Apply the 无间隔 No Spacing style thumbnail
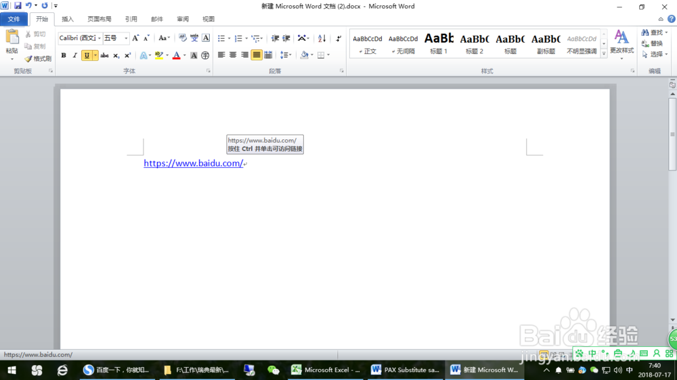Screen dimensions: 677x380 click(403, 43)
